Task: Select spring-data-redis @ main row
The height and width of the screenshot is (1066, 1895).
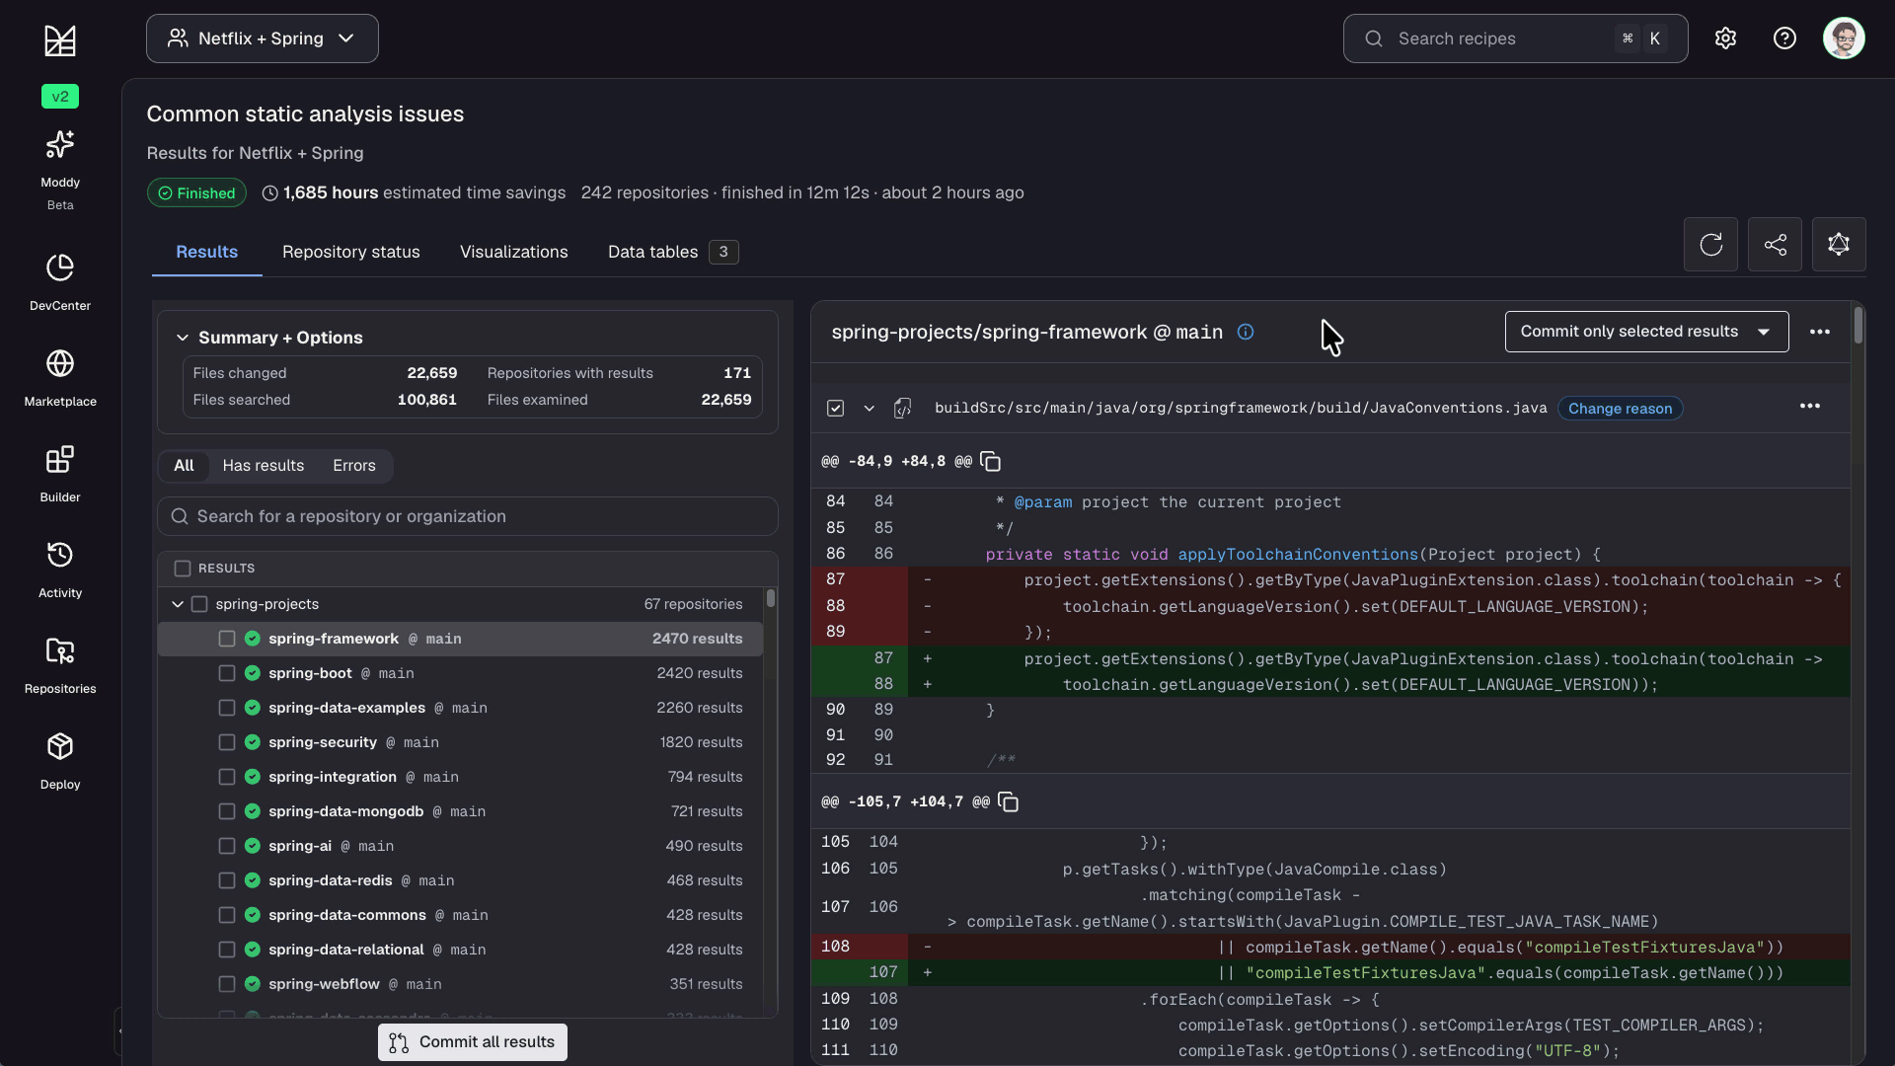Action: [460, 880]
